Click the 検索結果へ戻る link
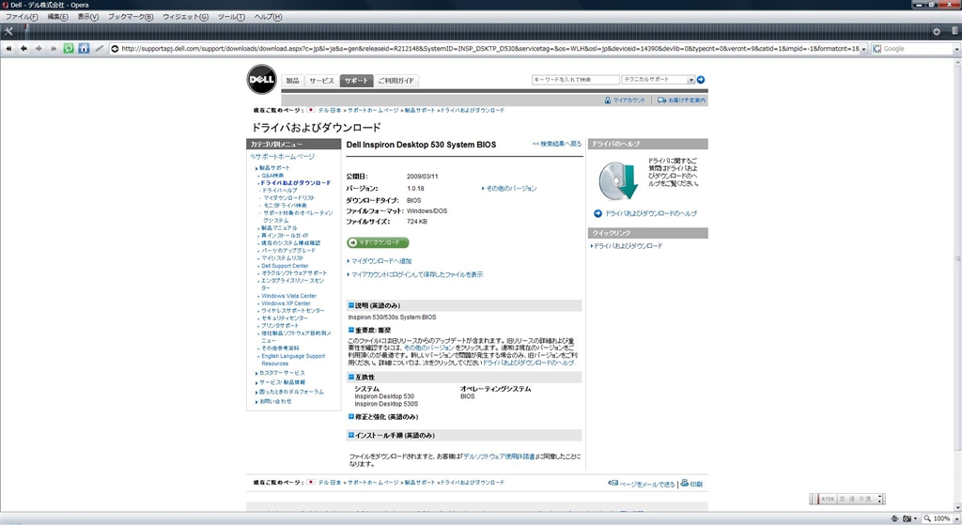Viewport: 962px width, 525px height. (x=557, y=144)
